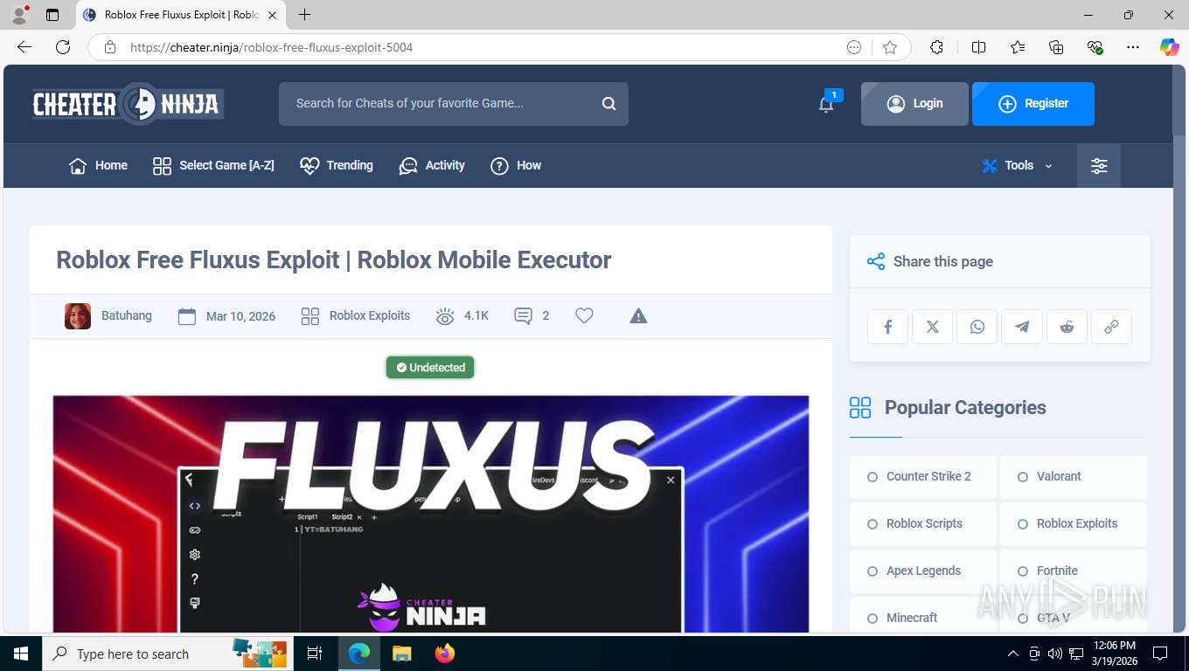Screen dimensions: 1189x671
Task: Open the favorites list icon
Action: [x=1018, y=47]
